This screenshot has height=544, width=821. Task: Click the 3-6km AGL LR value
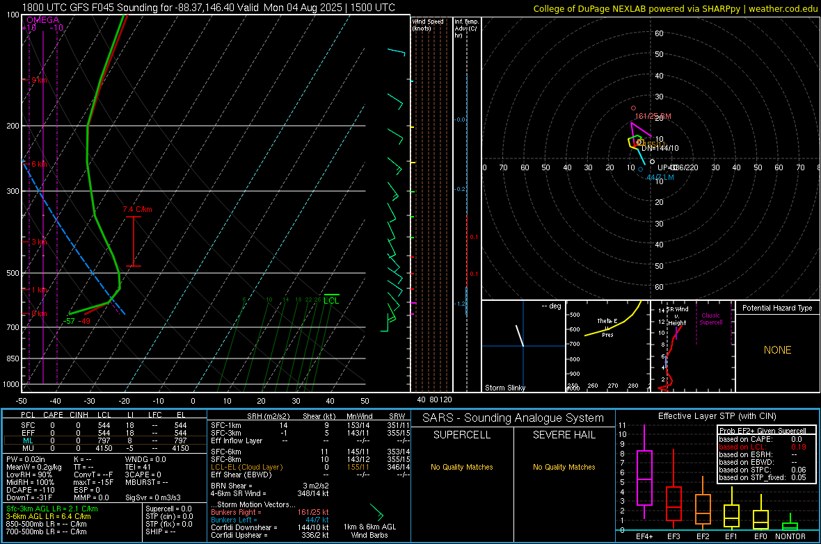(x=48, y=516)
